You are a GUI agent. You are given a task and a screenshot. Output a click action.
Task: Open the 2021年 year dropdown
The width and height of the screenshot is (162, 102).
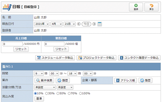tap(42, 24)
